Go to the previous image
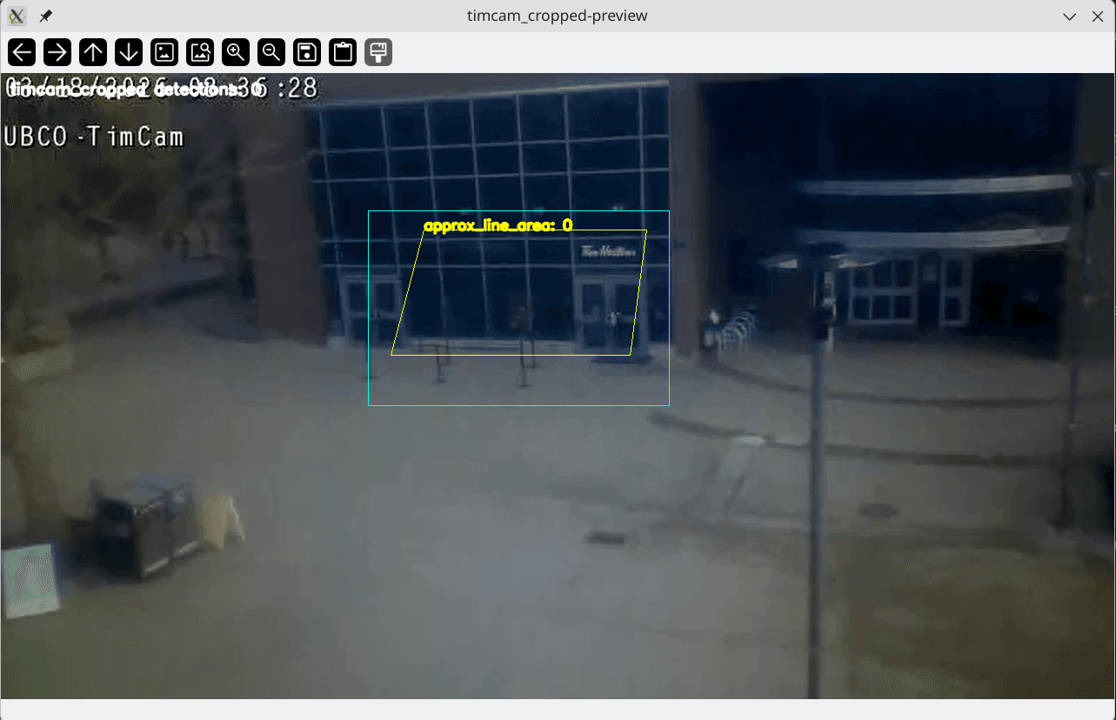1116x720 pixels. pyautogui.click(x=21, y=52)
